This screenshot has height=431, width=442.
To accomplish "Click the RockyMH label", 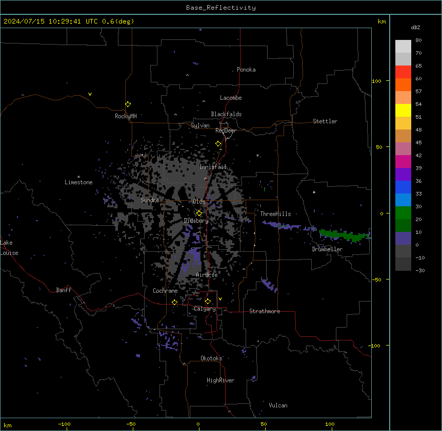I will 126,116.
